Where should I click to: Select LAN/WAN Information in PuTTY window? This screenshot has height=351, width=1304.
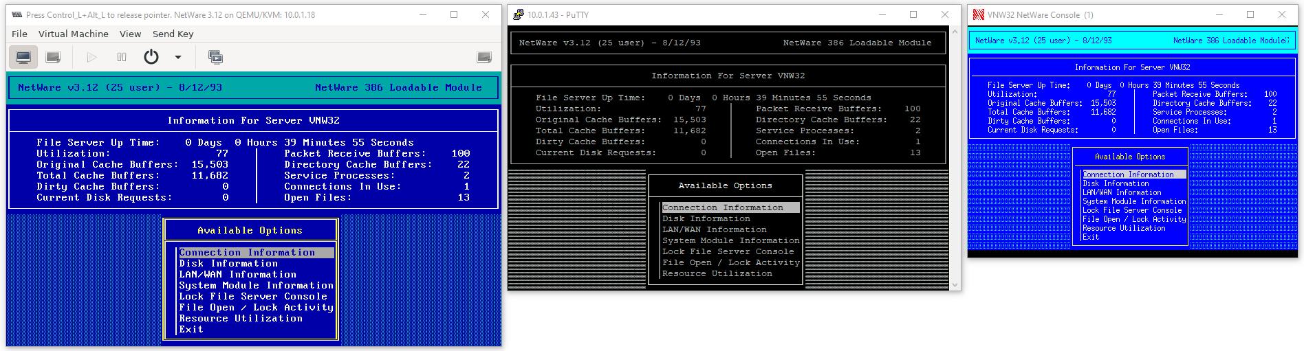click(x=715, y=229)
